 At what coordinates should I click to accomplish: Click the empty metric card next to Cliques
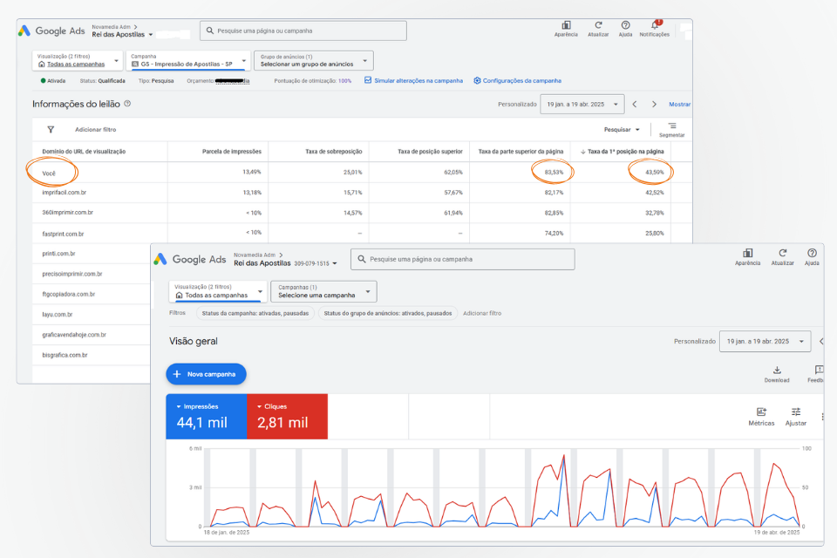coord(368,417)
